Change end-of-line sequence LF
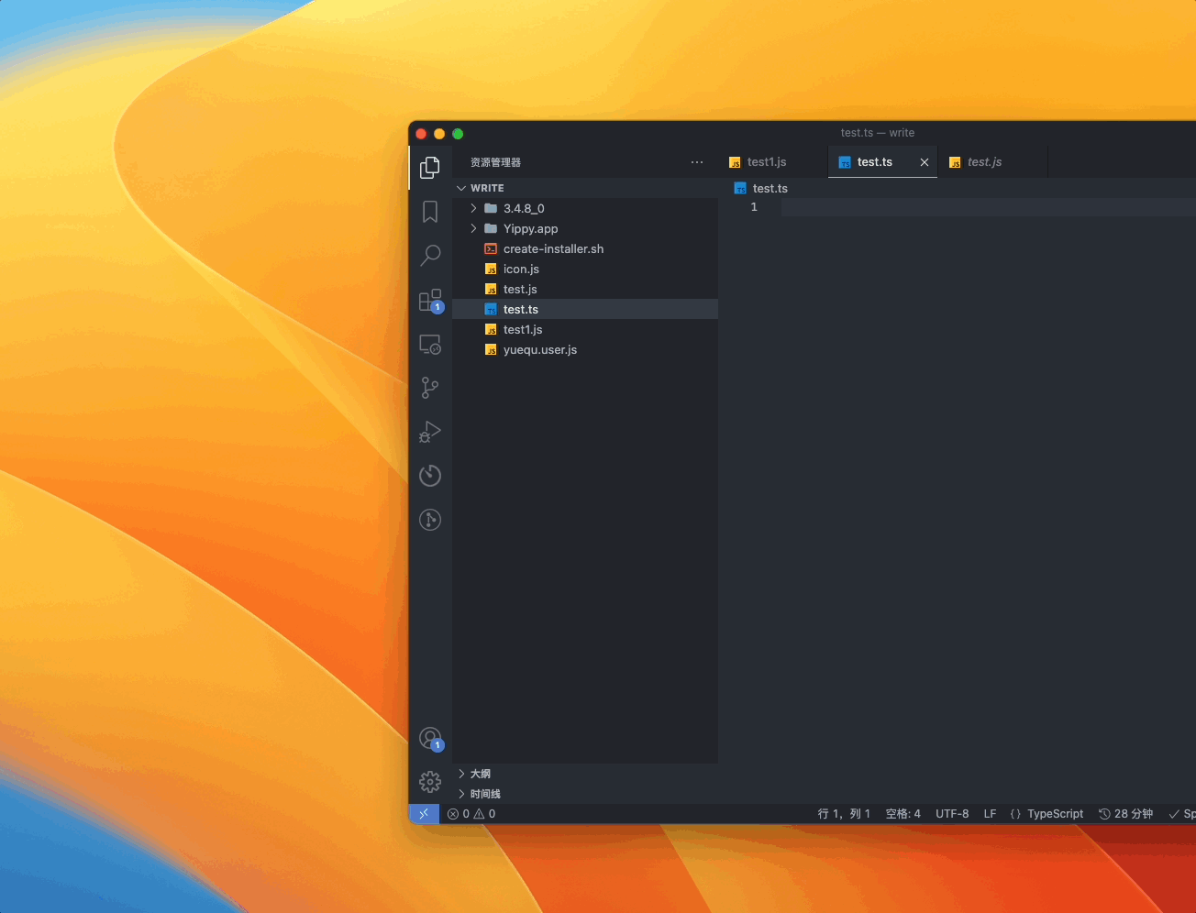 (x=990, y=814)
